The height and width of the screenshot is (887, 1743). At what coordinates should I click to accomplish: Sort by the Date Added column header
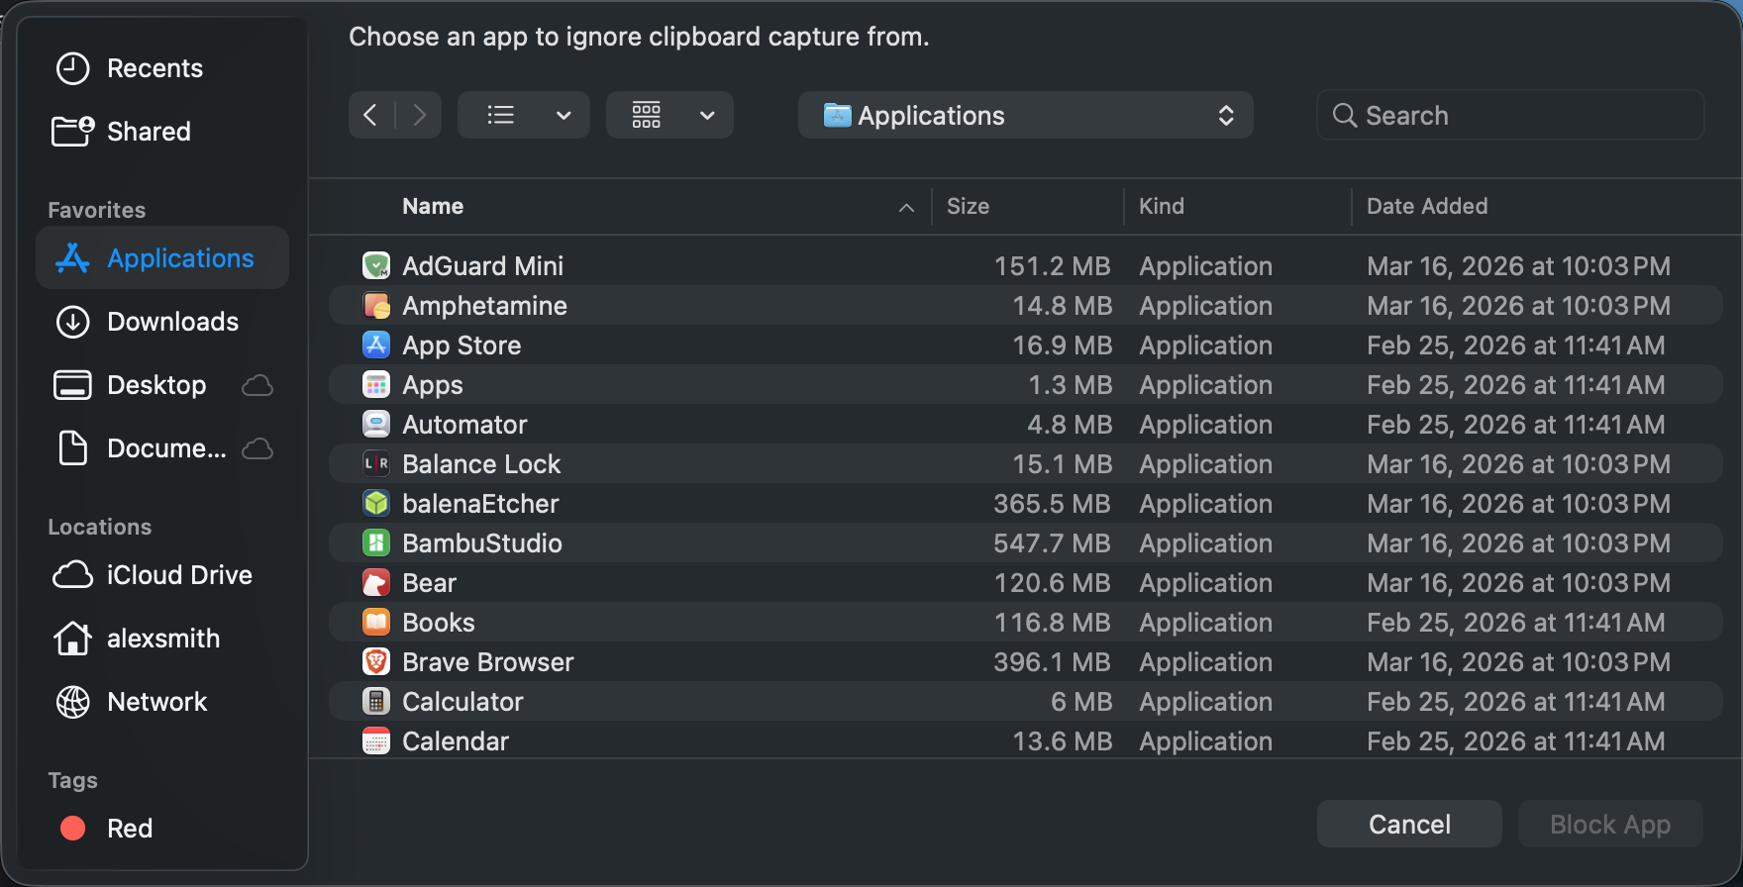1427,206
